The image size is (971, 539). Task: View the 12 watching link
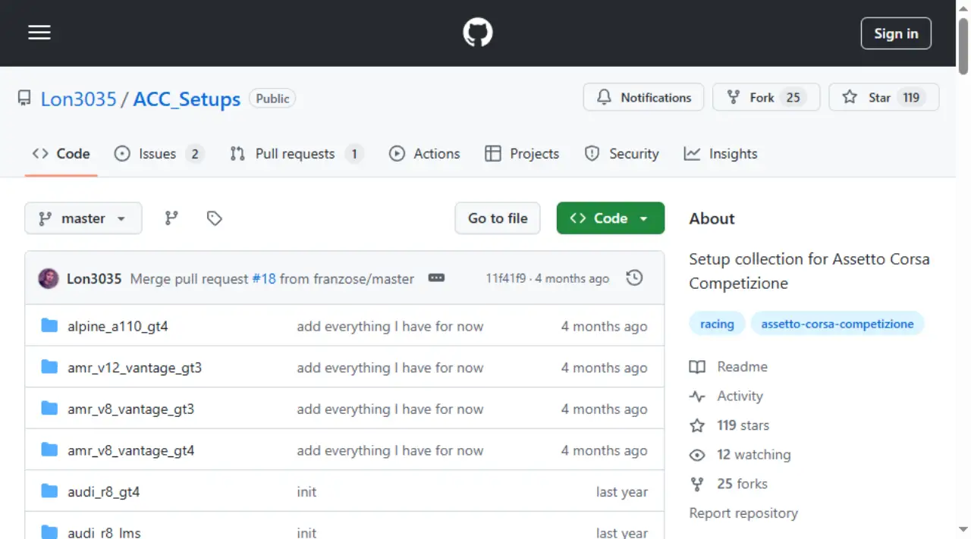click(740, 455)
